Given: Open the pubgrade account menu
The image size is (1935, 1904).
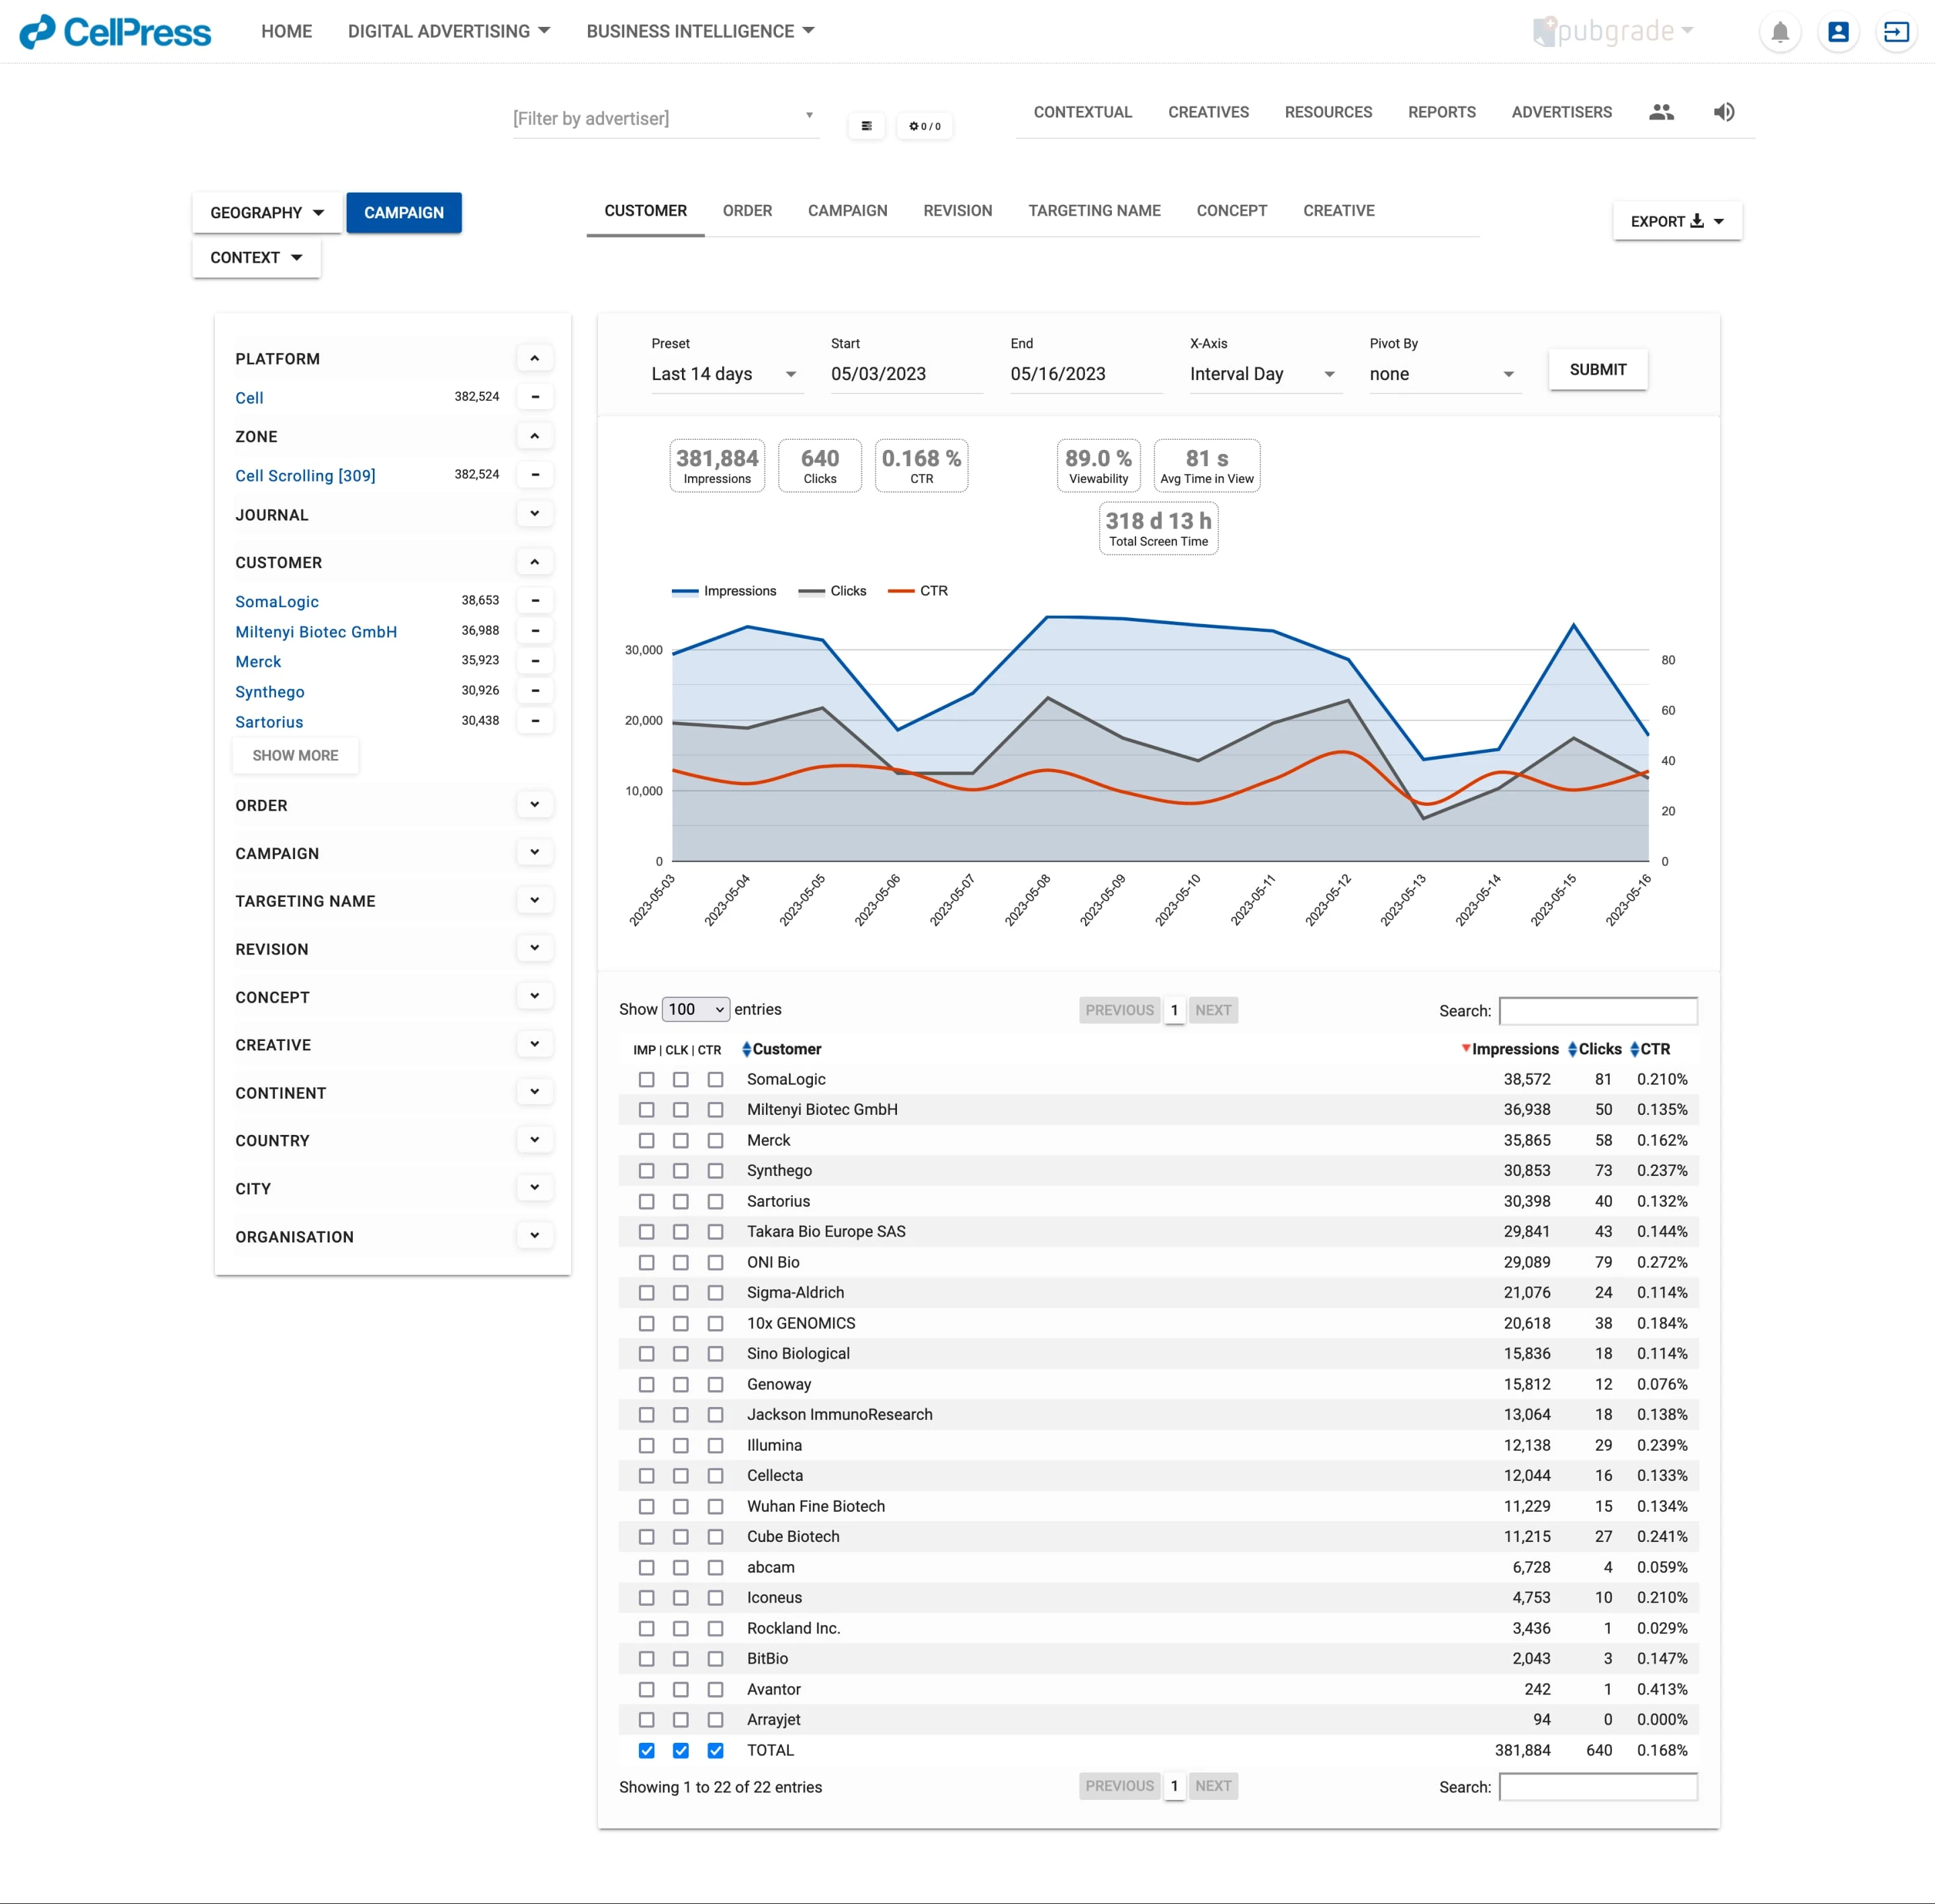Looking at the screenshot, I should [1614, 31].
